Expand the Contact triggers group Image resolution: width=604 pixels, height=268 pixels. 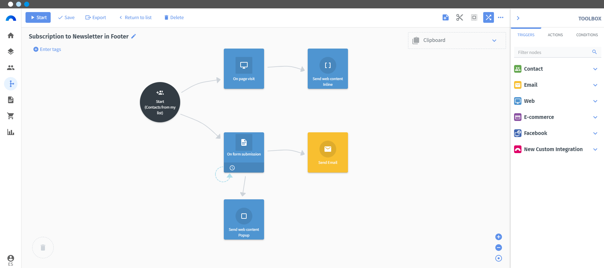[557, 69]
